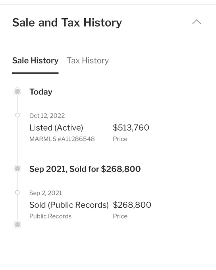The image size is (216, 270).
Task: Click the $513,760 listing price
Action: [x=131, y=127]
